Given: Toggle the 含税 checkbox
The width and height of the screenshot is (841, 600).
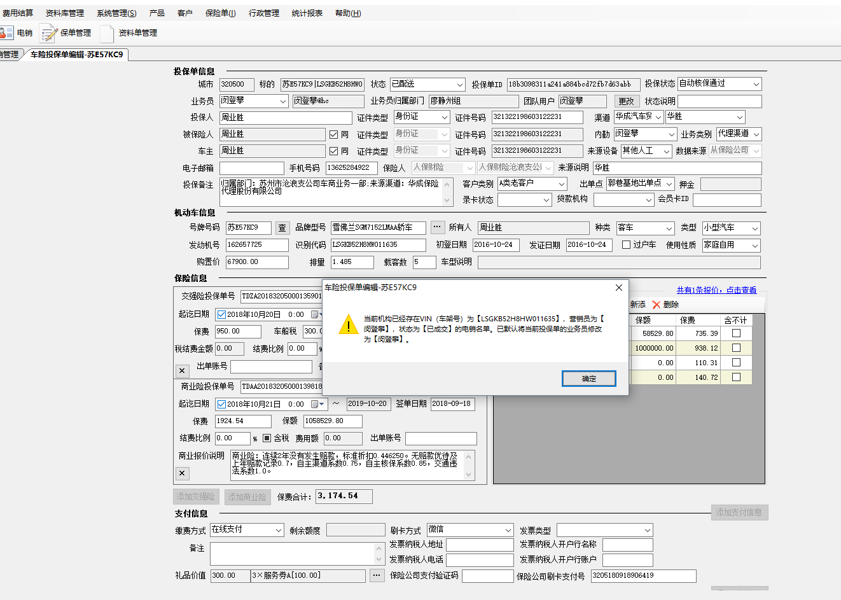Looking at the screenshot, I should pyautogui.click(x=267, y=438).
